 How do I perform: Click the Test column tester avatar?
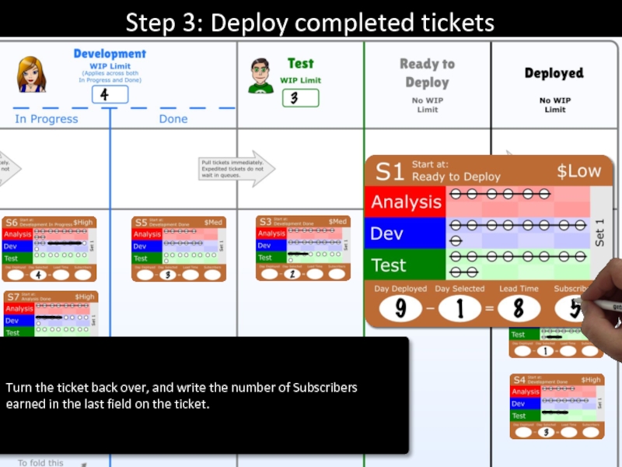[260, 75]
